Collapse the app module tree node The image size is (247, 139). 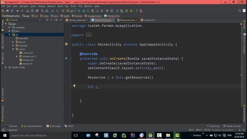(x=6, y=24)
